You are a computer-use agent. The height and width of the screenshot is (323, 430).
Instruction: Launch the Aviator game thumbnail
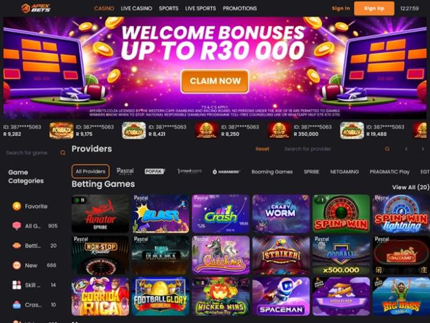[100, 214]
